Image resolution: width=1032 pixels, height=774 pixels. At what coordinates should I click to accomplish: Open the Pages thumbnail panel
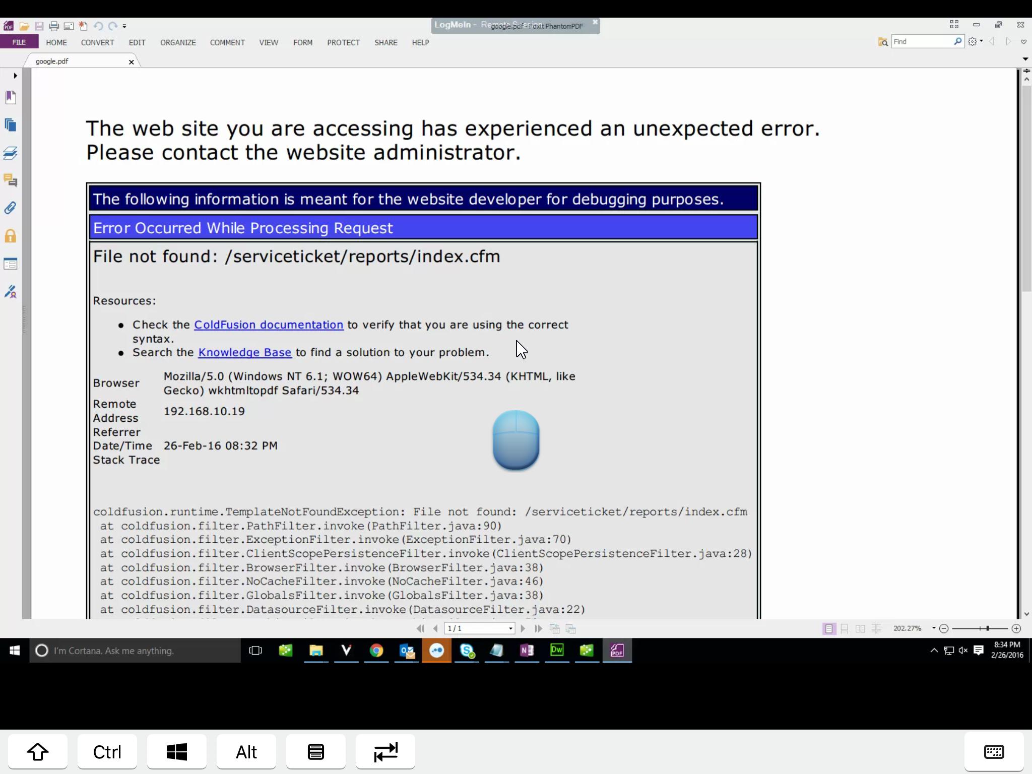(x=11, y=125)
